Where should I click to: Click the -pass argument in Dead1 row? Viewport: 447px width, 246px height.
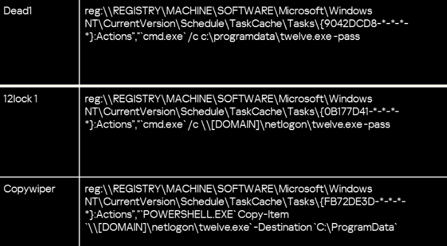pyautogui.click(x=348, y=37)
